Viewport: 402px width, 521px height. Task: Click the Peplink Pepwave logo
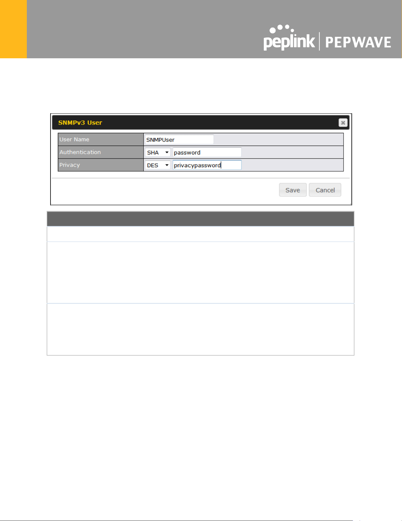pos(327,38)
